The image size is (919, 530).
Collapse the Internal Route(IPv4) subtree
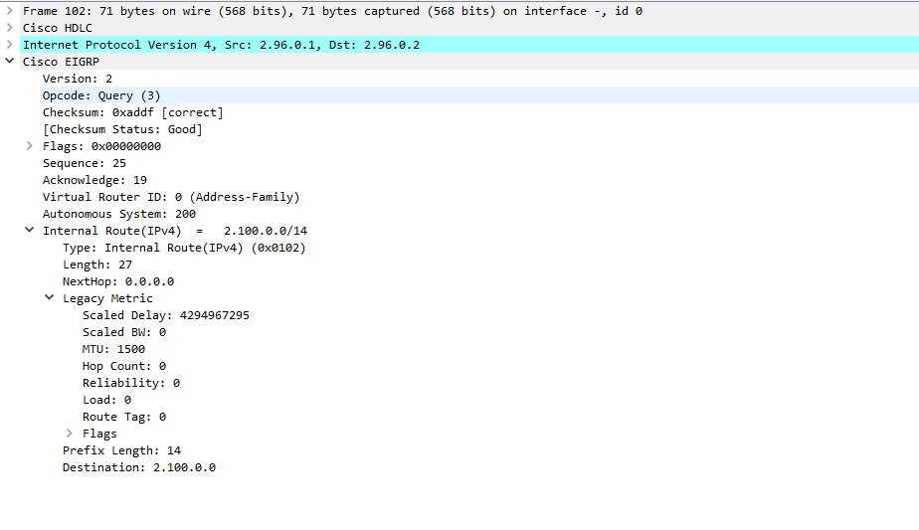pyautogui.click(x=29, y=231)
